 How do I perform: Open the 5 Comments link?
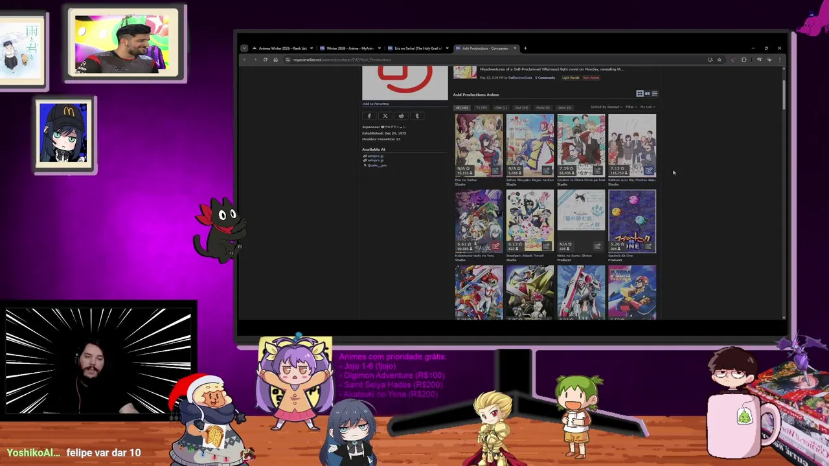[x=545, y=78]
